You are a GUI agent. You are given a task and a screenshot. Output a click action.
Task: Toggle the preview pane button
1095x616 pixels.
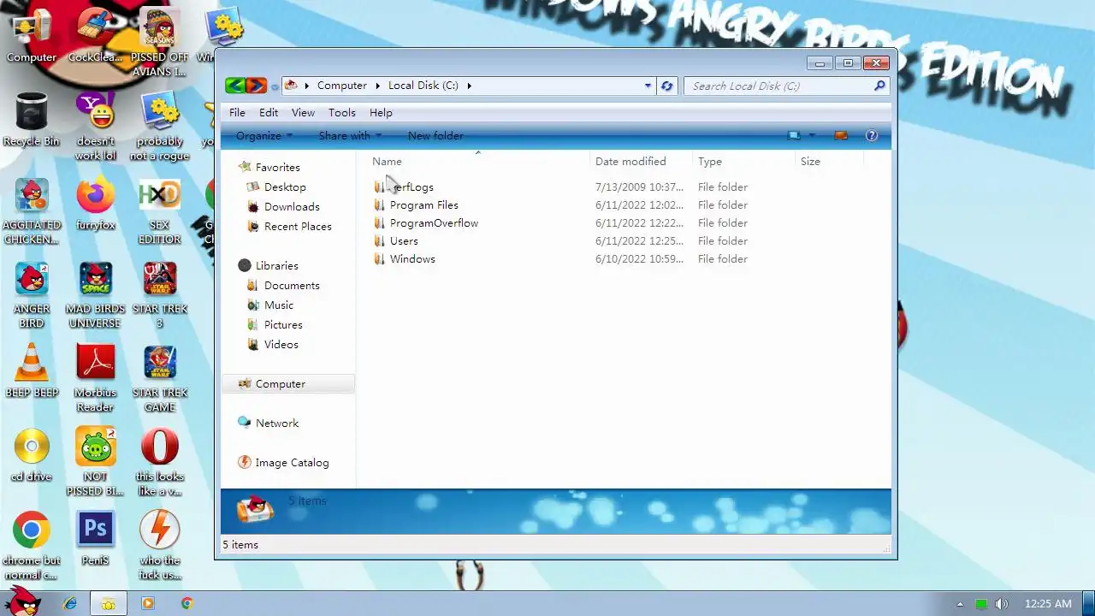pyautogui.click(x=840, y=135)
